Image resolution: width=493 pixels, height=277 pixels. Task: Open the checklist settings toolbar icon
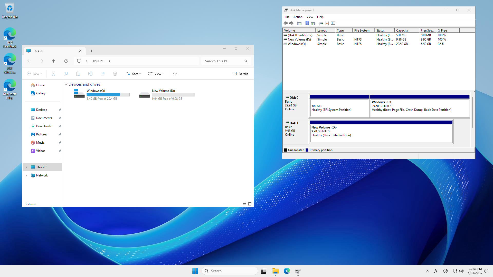coord(333,23)
